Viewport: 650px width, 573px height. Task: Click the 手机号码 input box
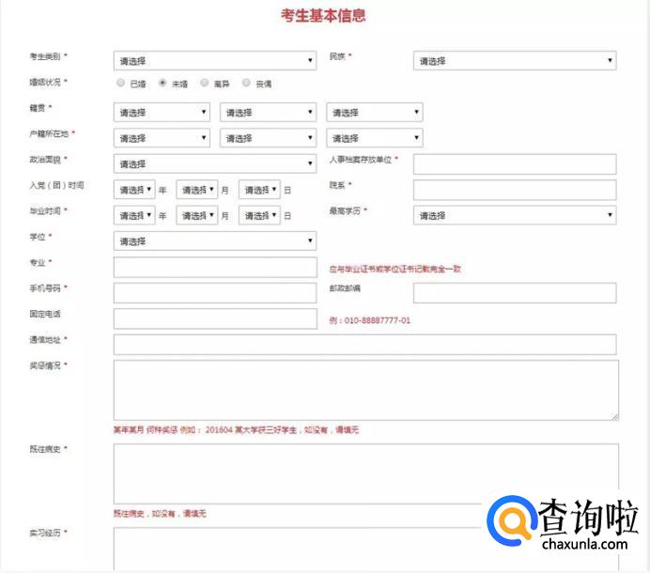[214, 293]
